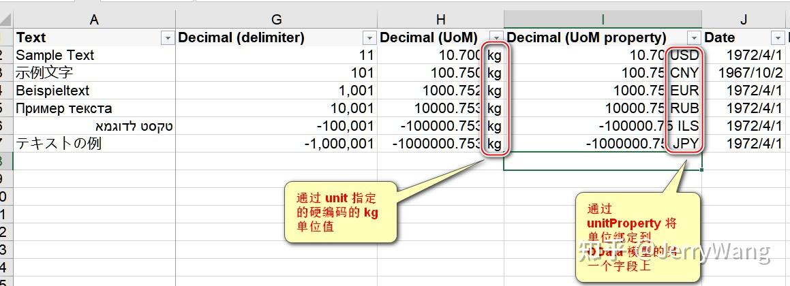Select column A header
This screenshot has height=286, width=790.
coord(94,20)
